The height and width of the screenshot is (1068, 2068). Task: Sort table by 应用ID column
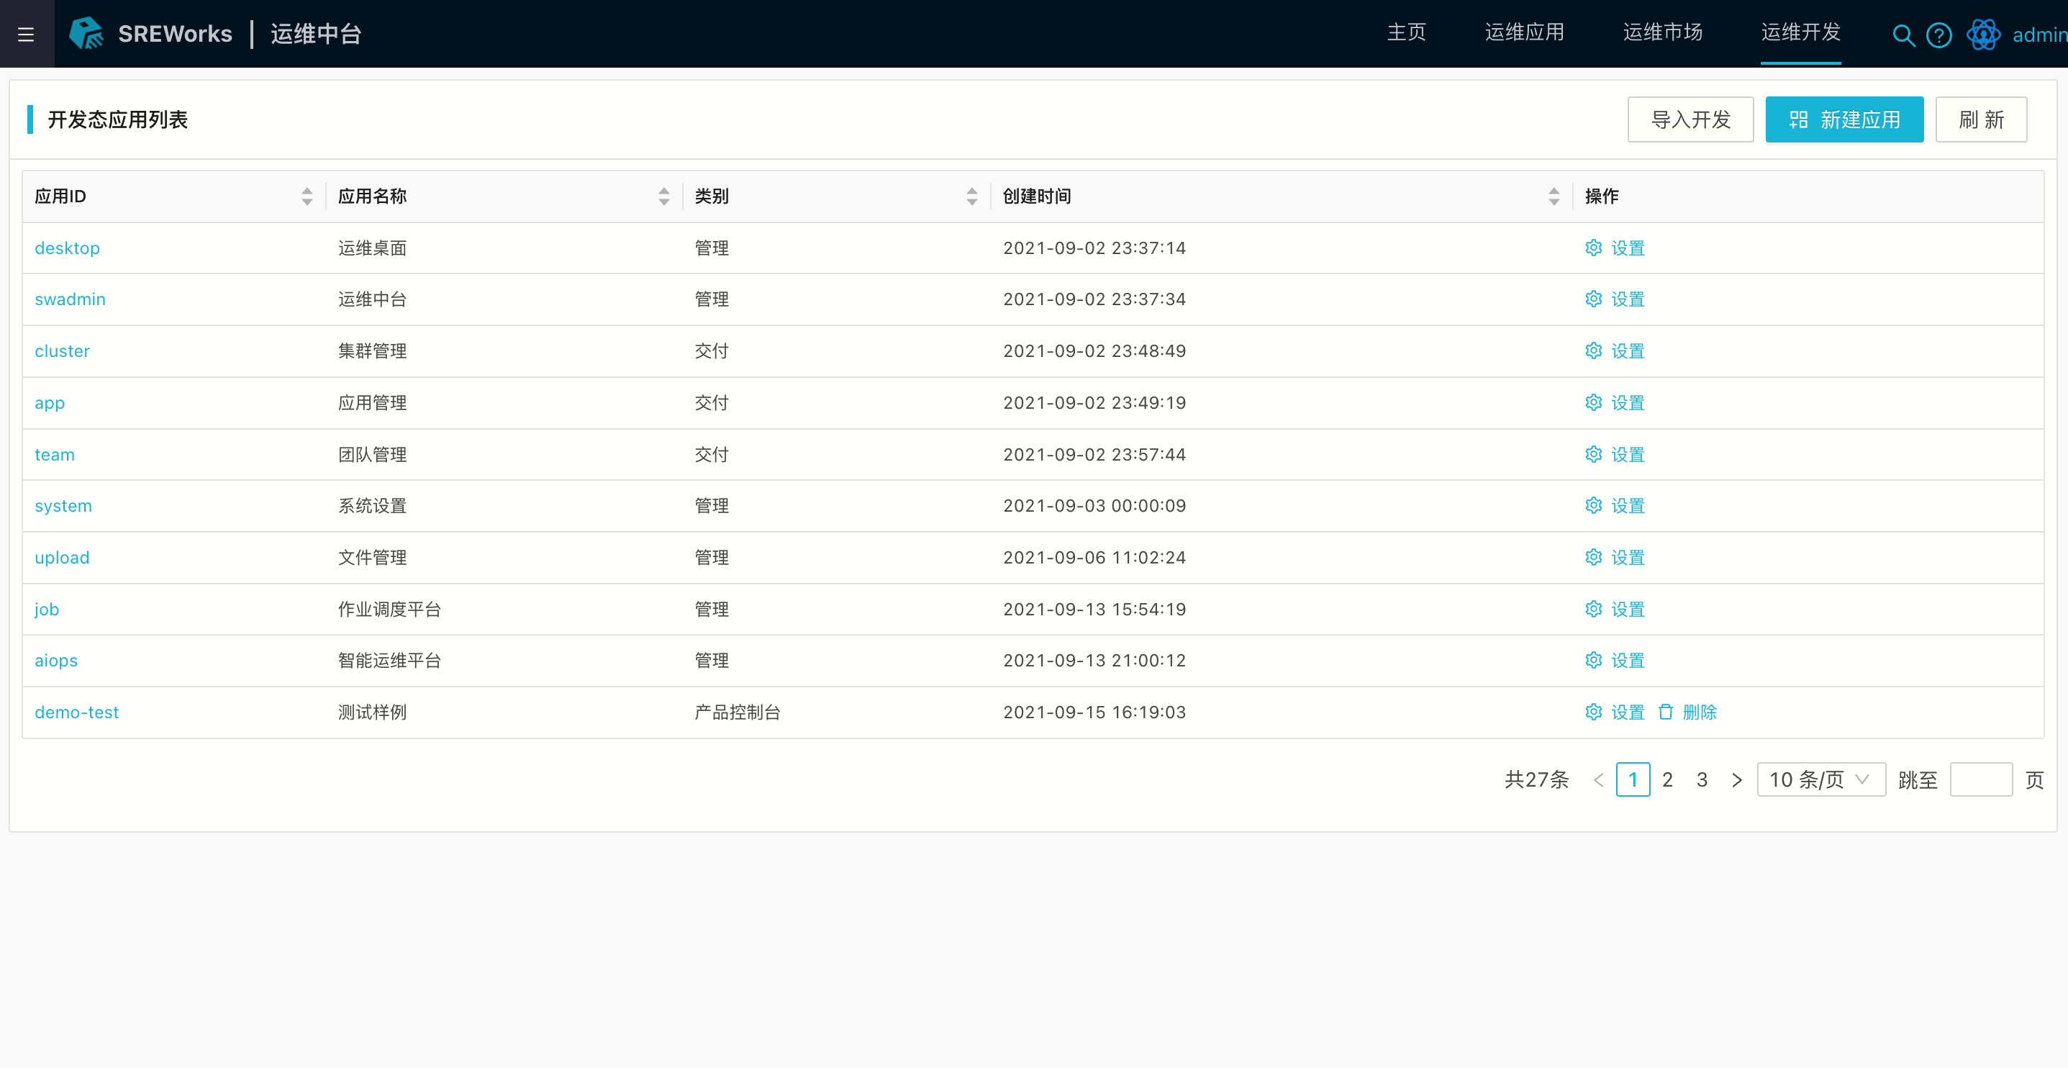click(307, 196)
